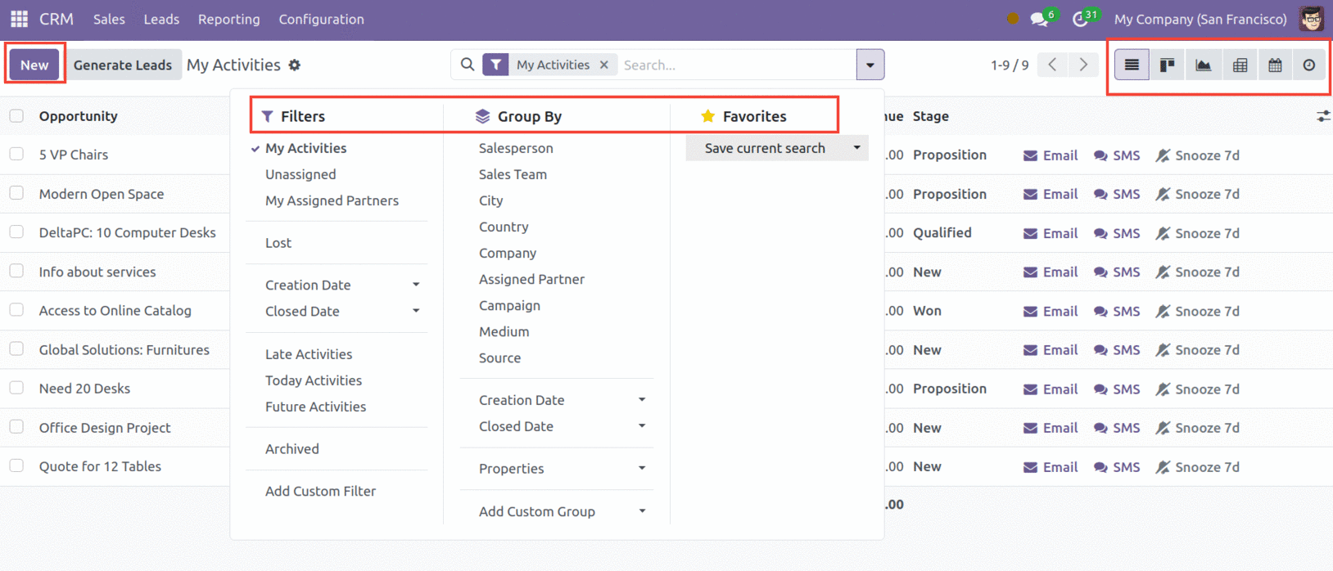Toggle the select-all checkbox in header
Screen dimensions: 1333x571
[x=16, y=116]
